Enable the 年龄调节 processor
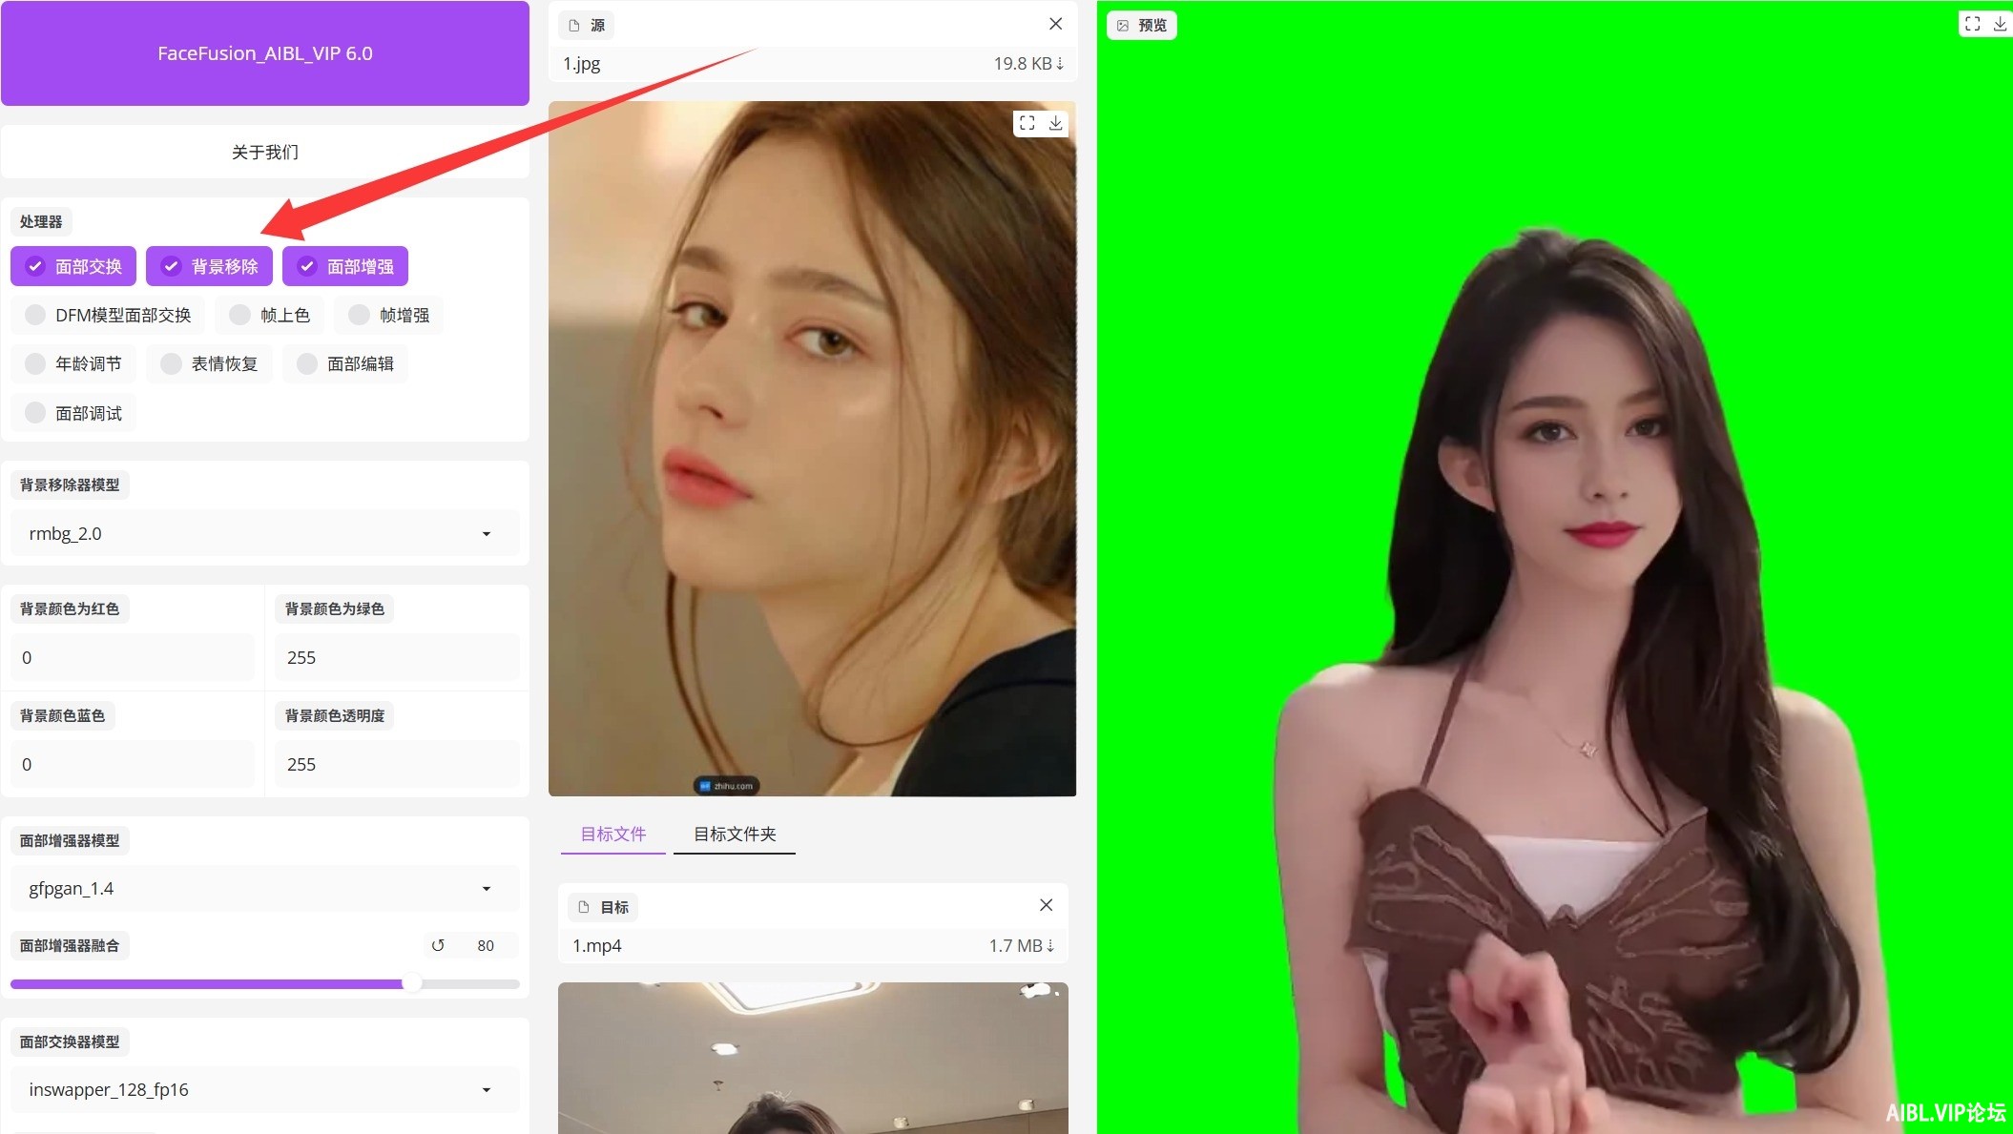Viewport: 2013px width, 1134px height. pos(73,363)
